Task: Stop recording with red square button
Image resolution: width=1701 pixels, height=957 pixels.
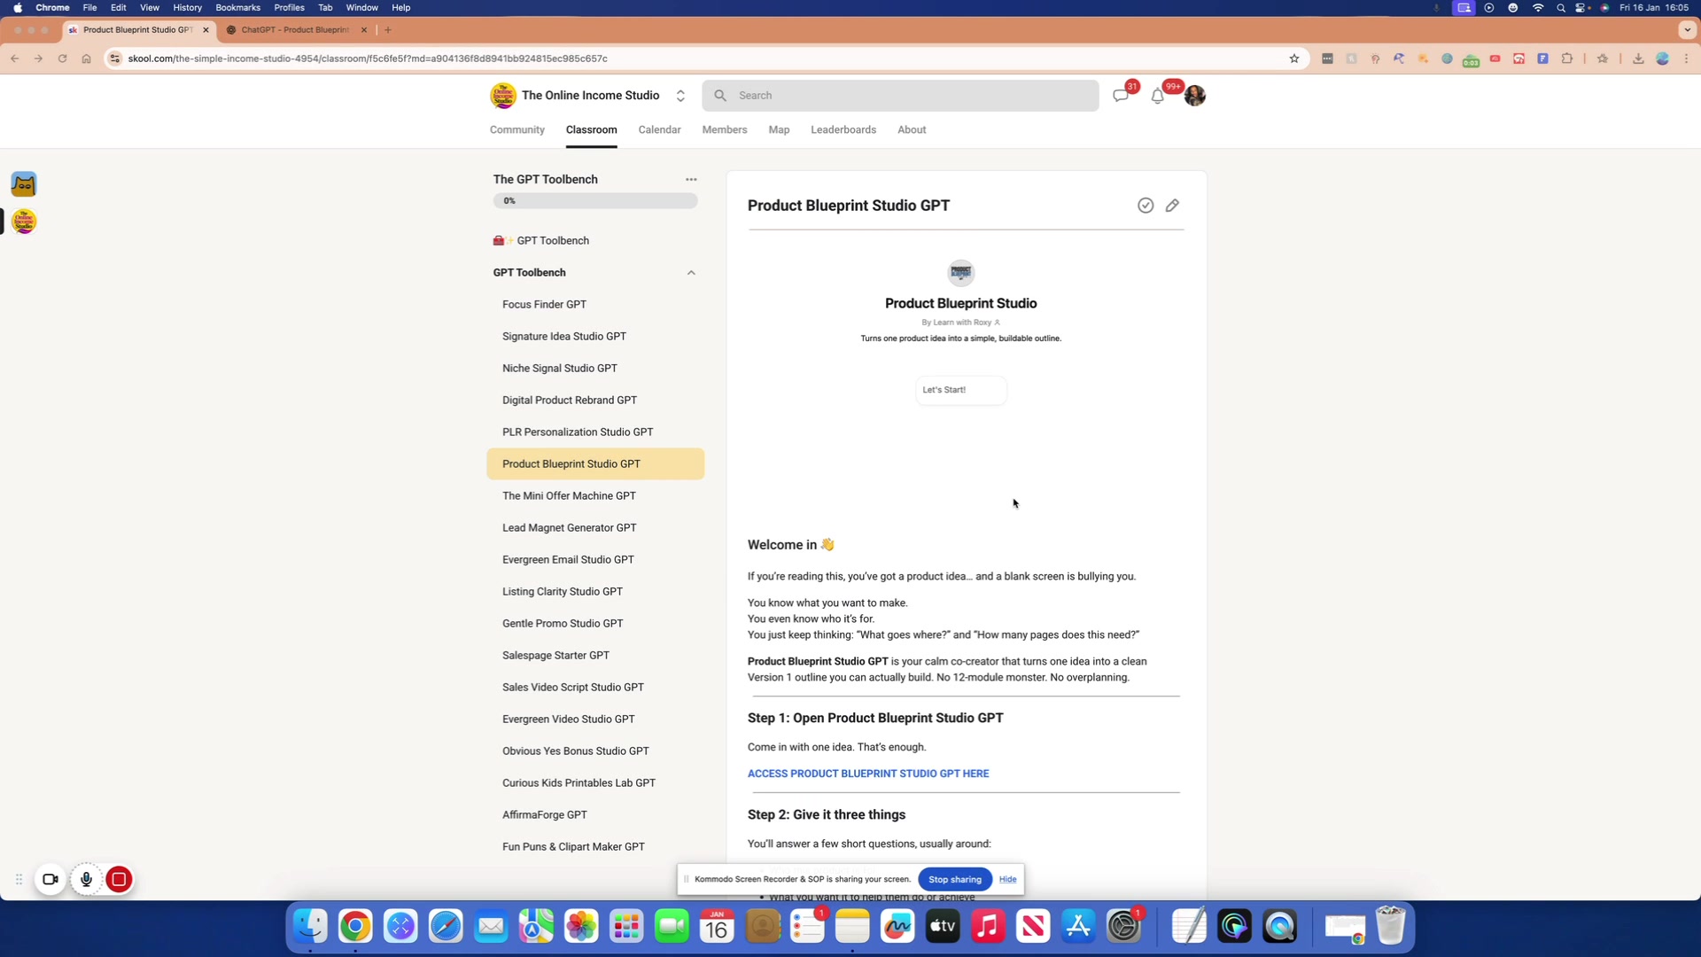Action: tap(119, 879)
